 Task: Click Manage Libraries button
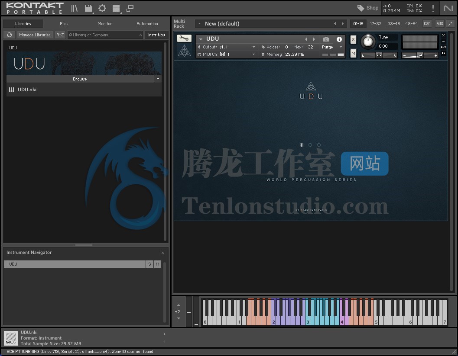35,35
